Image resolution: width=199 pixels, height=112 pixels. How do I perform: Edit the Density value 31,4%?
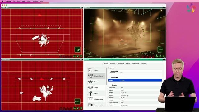coord(123,98)
